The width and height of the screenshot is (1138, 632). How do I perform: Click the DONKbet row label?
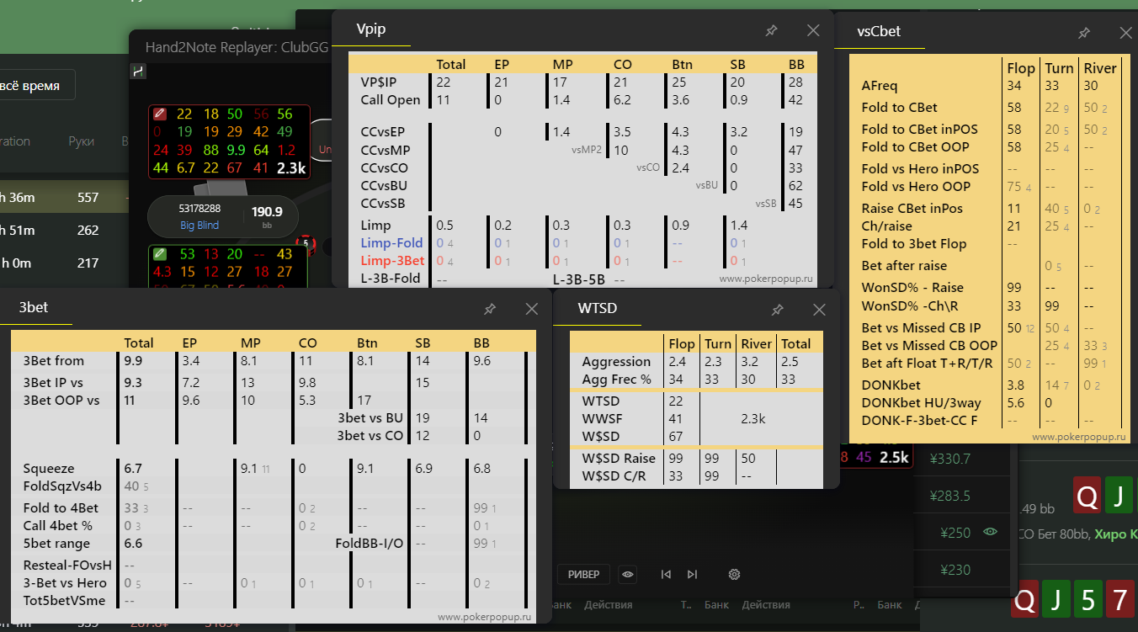pos(891,385)
